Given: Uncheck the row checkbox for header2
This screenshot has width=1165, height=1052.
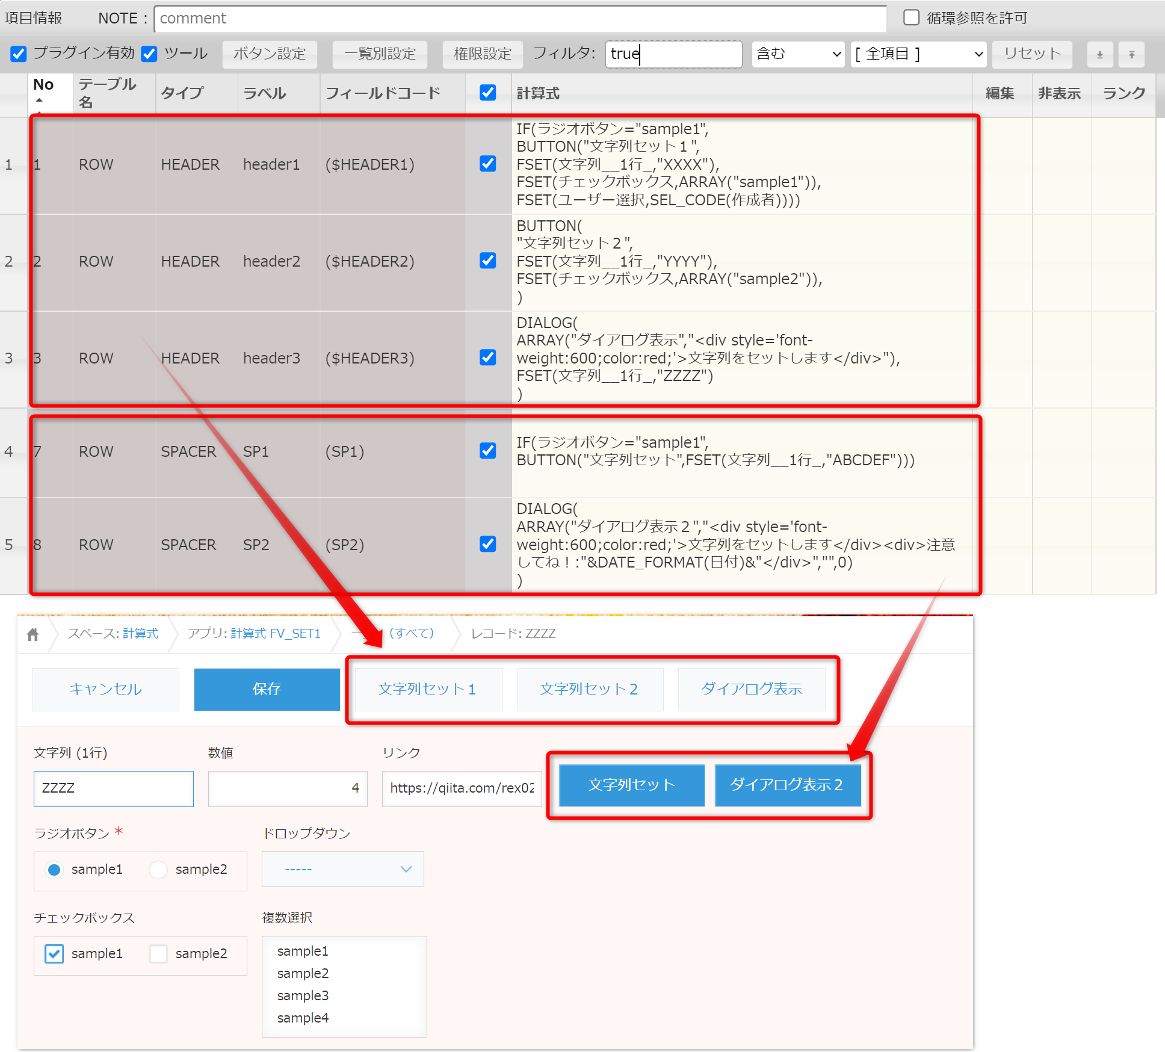Looking at the screenshot, I should click(487, 261).
